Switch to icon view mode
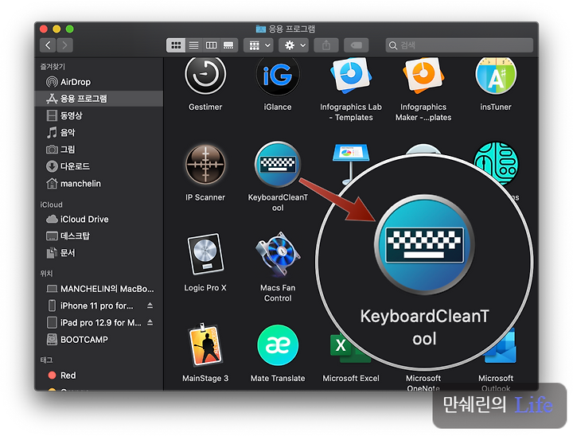 click(x=176, y=45)
